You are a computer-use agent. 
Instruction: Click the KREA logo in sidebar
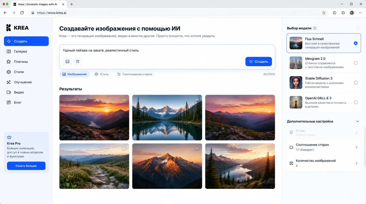17,28
